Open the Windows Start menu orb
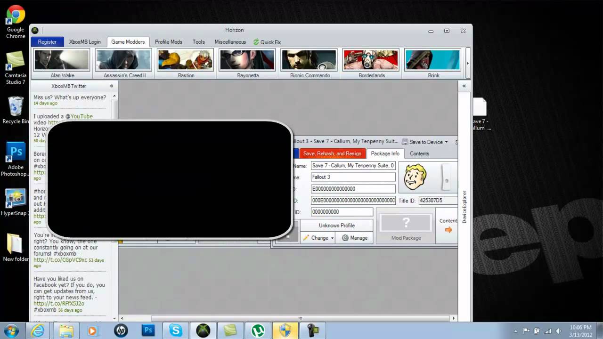Image resolution: width=603 pixels, height=339 pixels. coord(11,331)
